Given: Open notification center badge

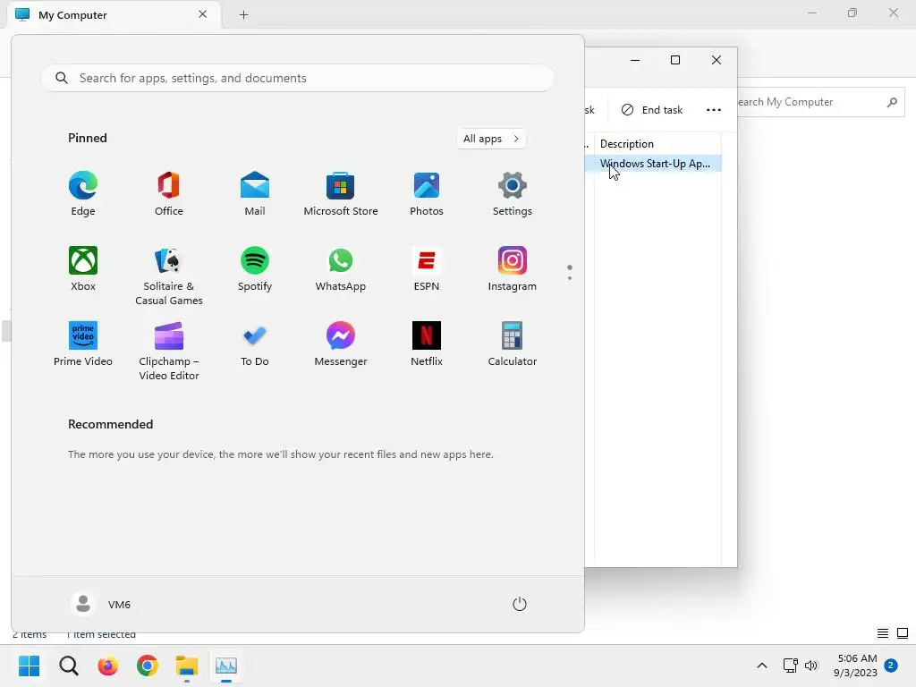Looking at the screenshot, I should click(x=891, y=666).
